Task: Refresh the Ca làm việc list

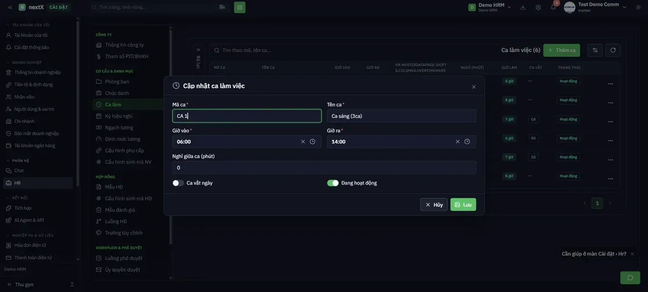Action: point(613,50)
